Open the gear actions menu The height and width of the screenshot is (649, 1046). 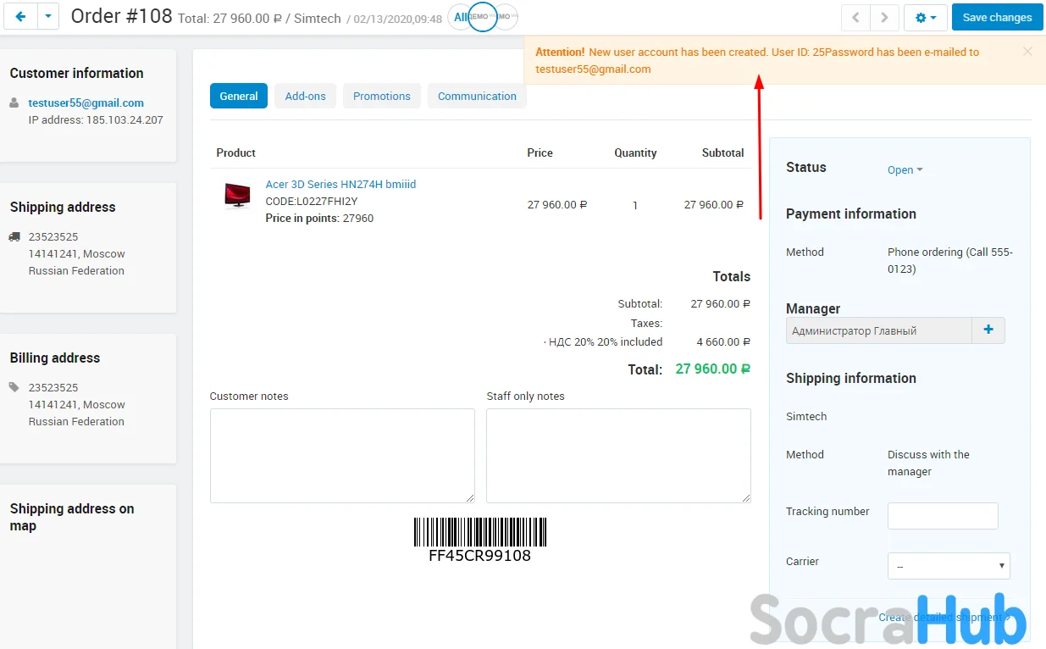[926, 17]
